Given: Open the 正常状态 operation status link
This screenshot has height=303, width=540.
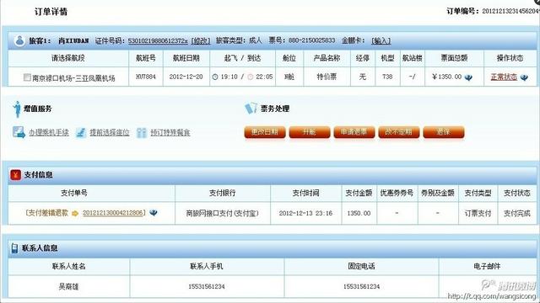Looking at the screenshot, I should pos(504,77).
